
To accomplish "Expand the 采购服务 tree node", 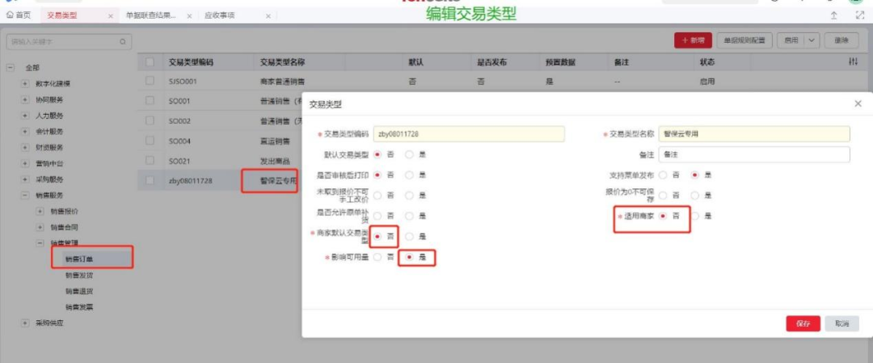I will 24,179.
